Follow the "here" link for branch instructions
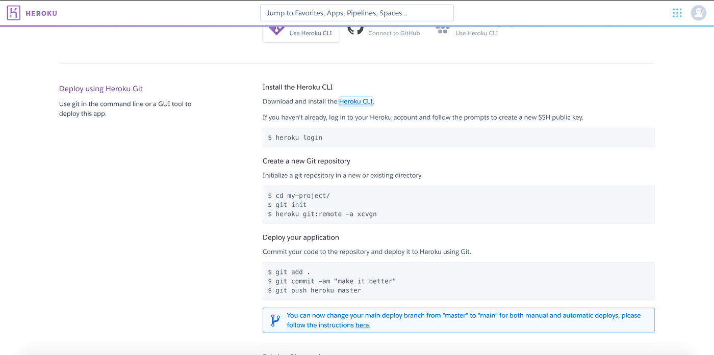714x355 pixels. 362,325
